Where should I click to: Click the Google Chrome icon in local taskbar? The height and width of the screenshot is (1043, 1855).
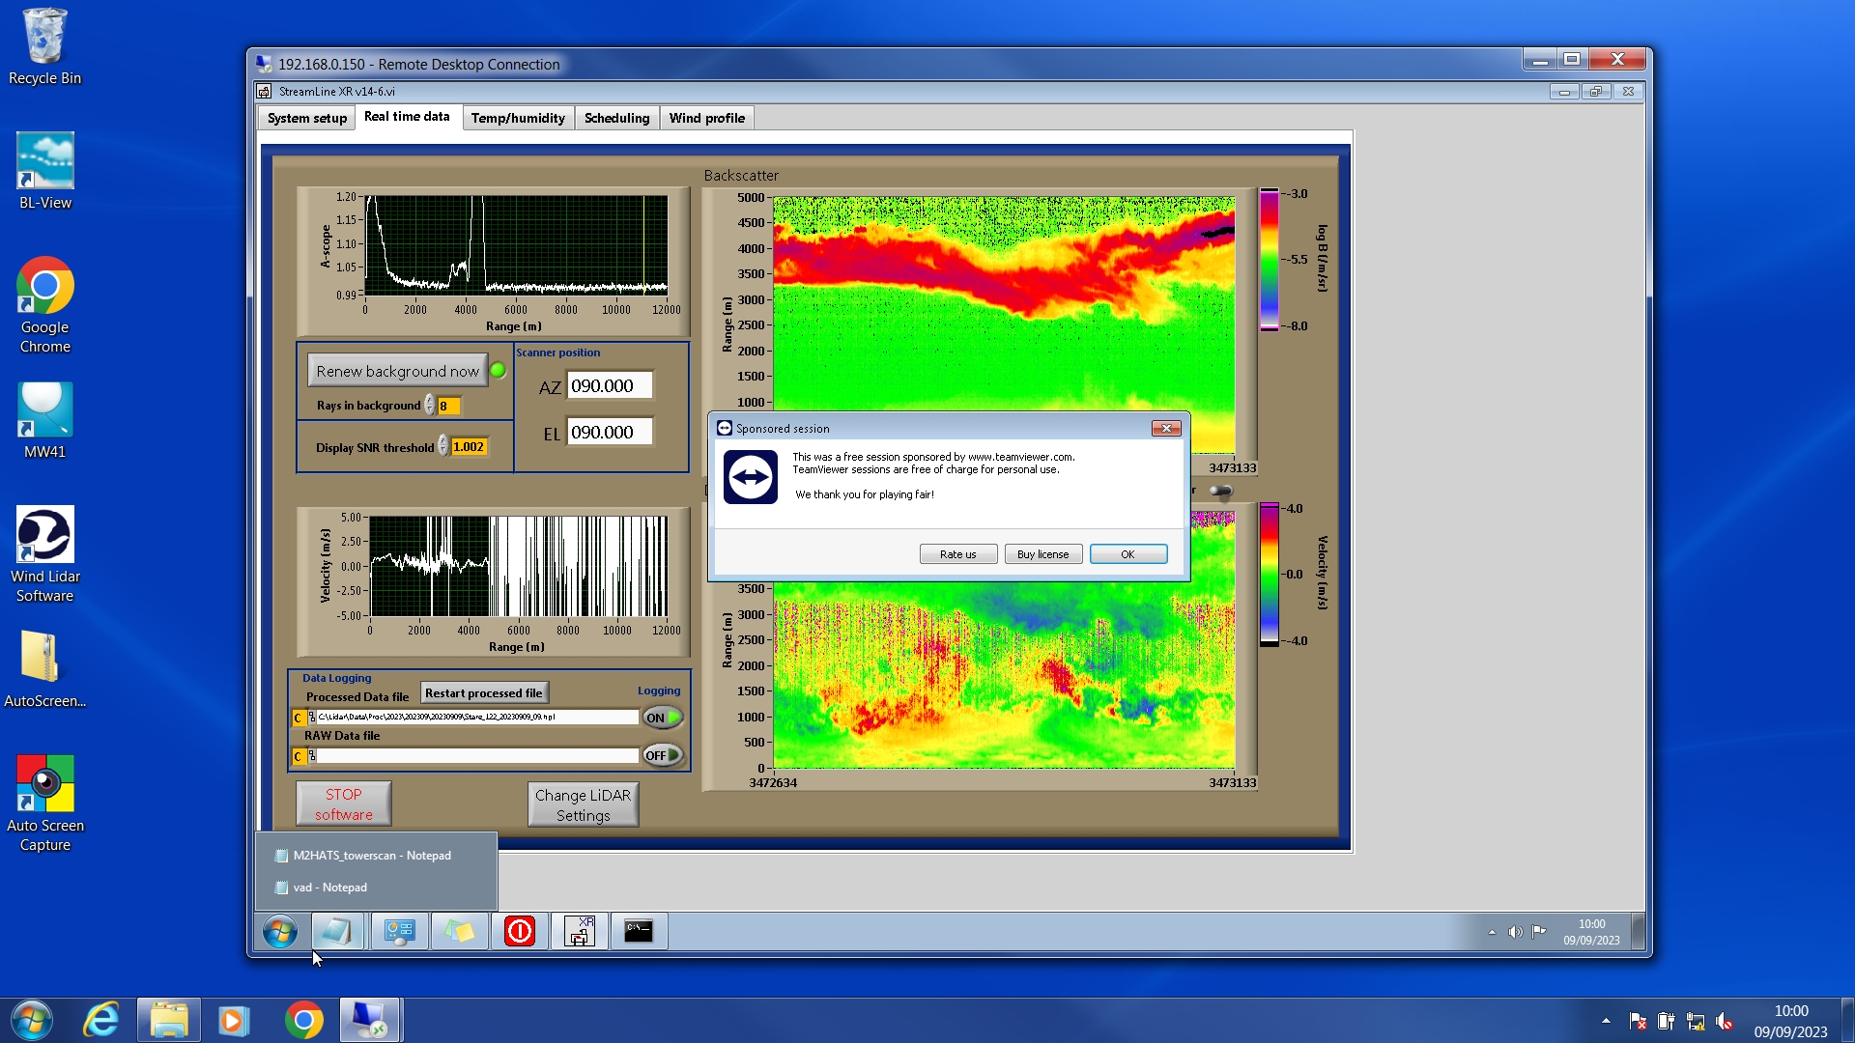303,1021
